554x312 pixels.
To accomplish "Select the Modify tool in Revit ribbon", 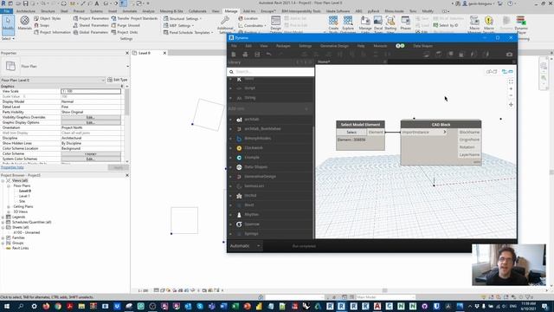I will 8,24.
